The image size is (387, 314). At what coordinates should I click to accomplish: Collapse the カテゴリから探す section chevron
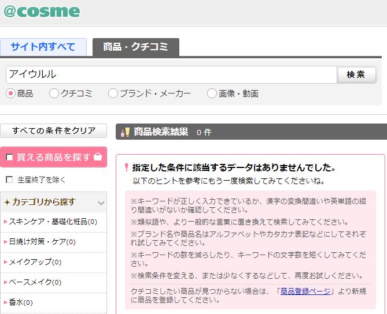coord(101,203)
